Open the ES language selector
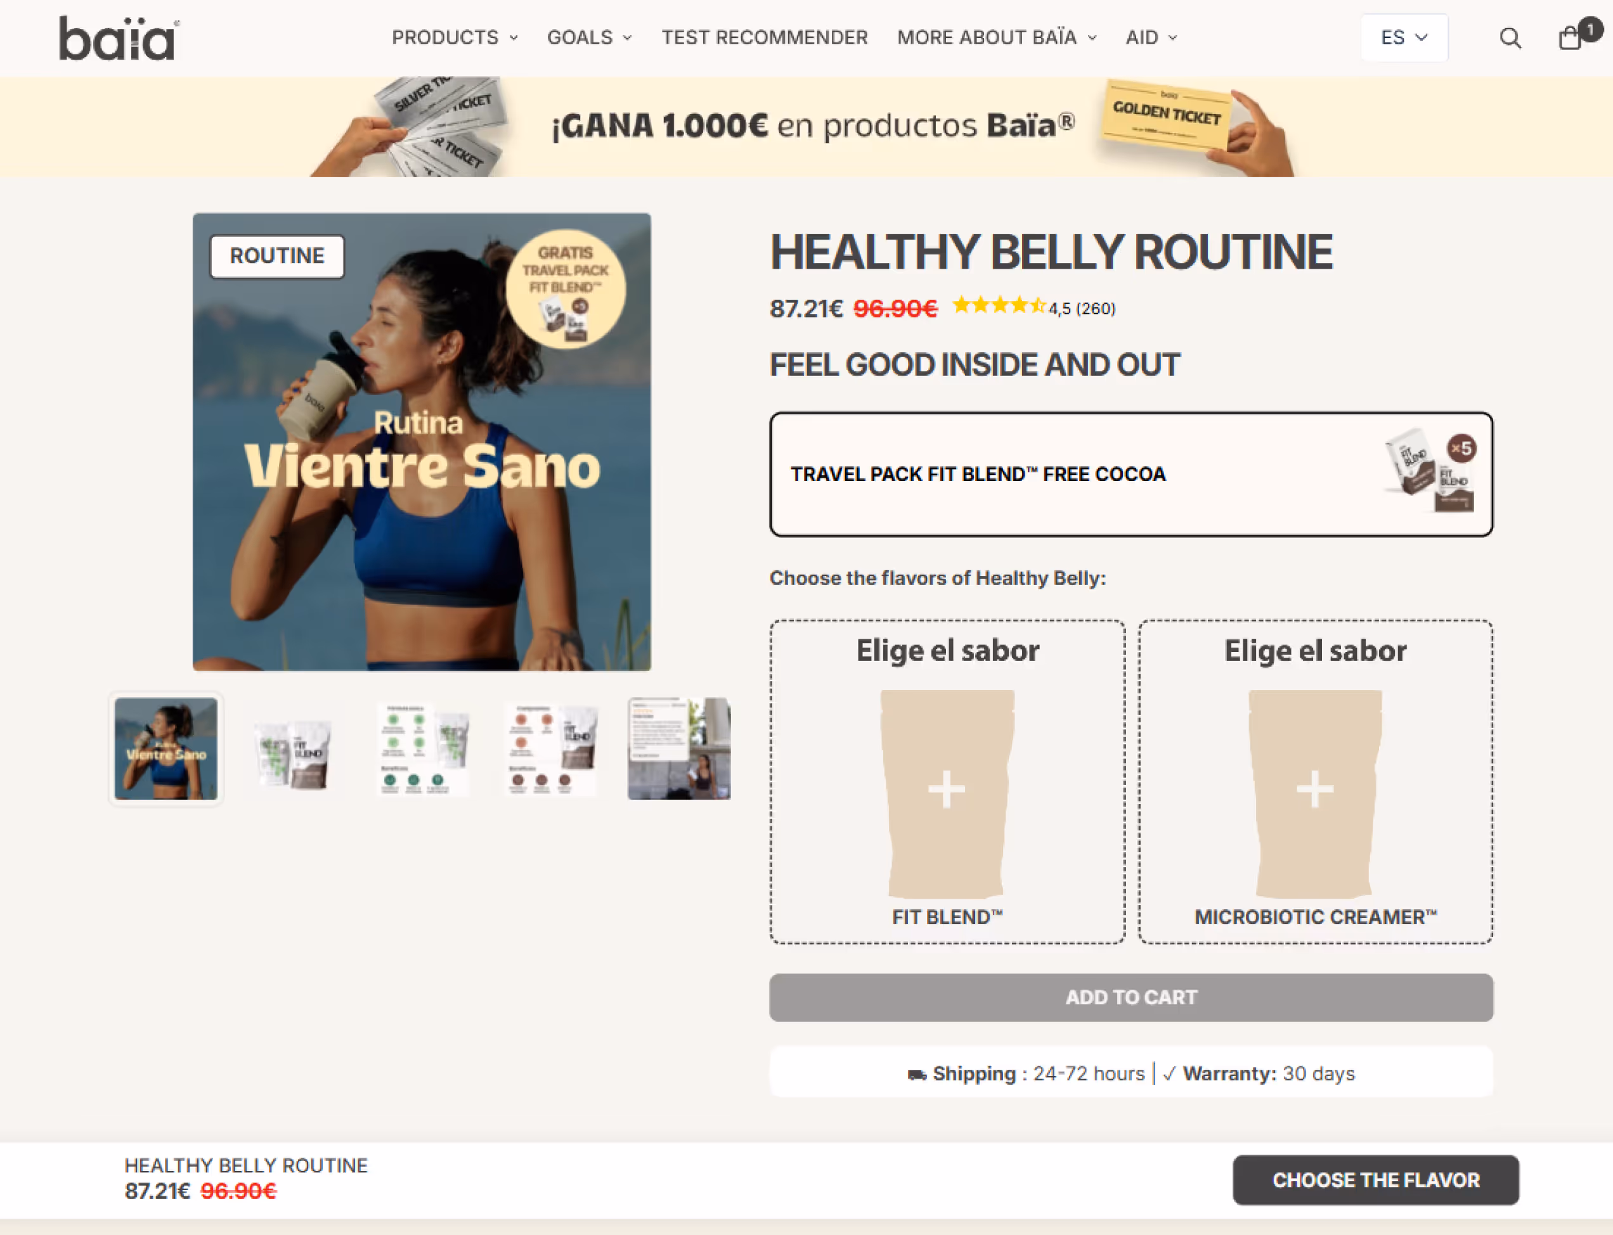This screenshot has height=1235, width=1613. click(1404, 37)
